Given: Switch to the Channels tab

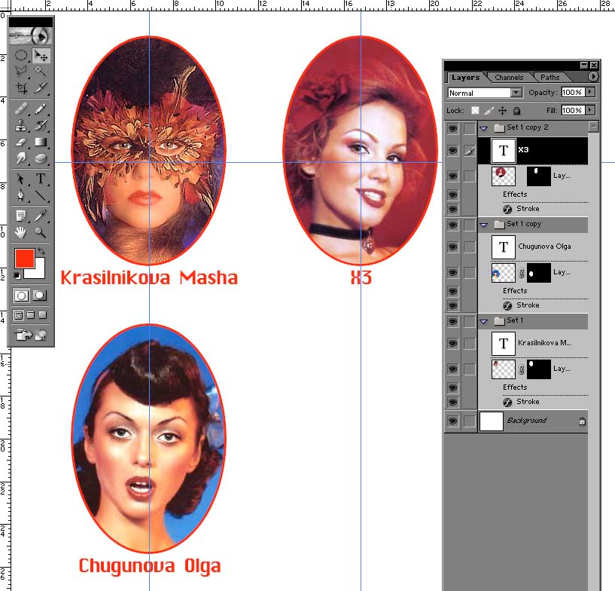Looking at the screenshot, I should [509, 78].
